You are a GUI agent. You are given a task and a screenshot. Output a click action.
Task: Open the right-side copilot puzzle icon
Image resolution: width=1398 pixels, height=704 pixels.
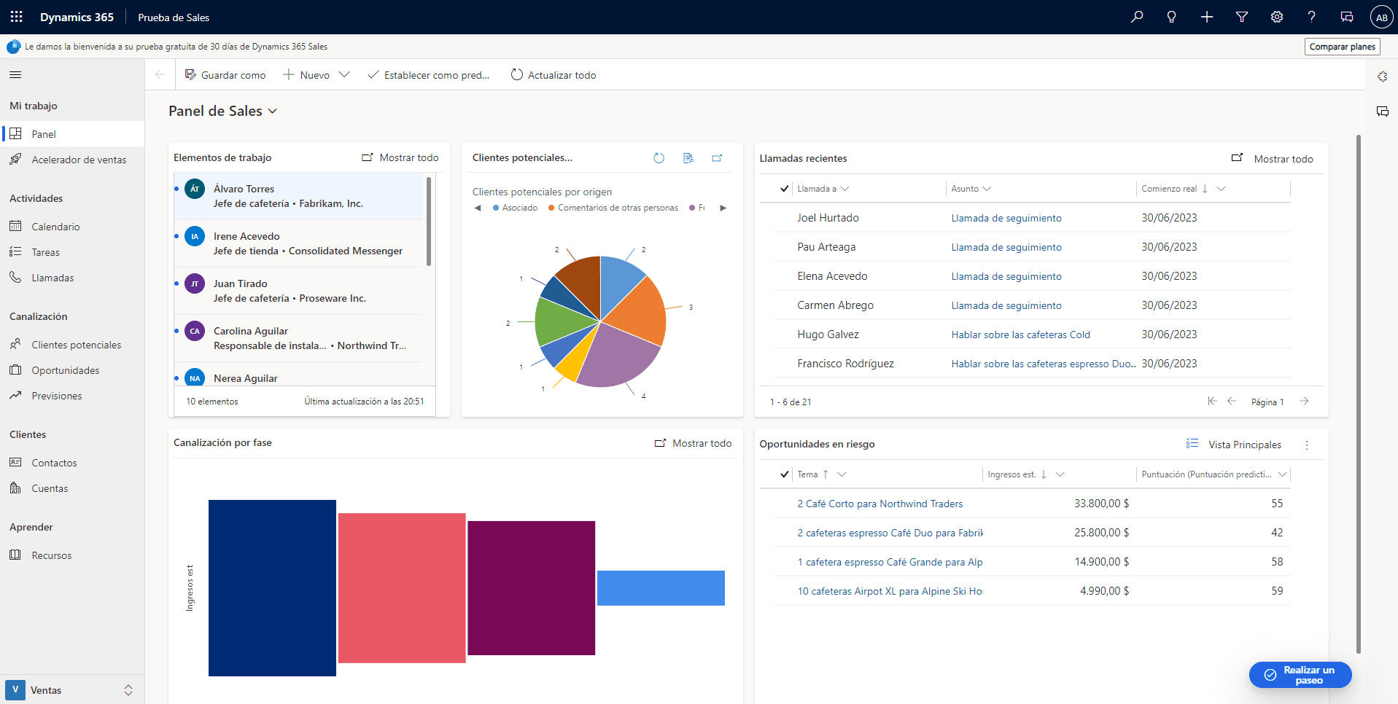1382,77
